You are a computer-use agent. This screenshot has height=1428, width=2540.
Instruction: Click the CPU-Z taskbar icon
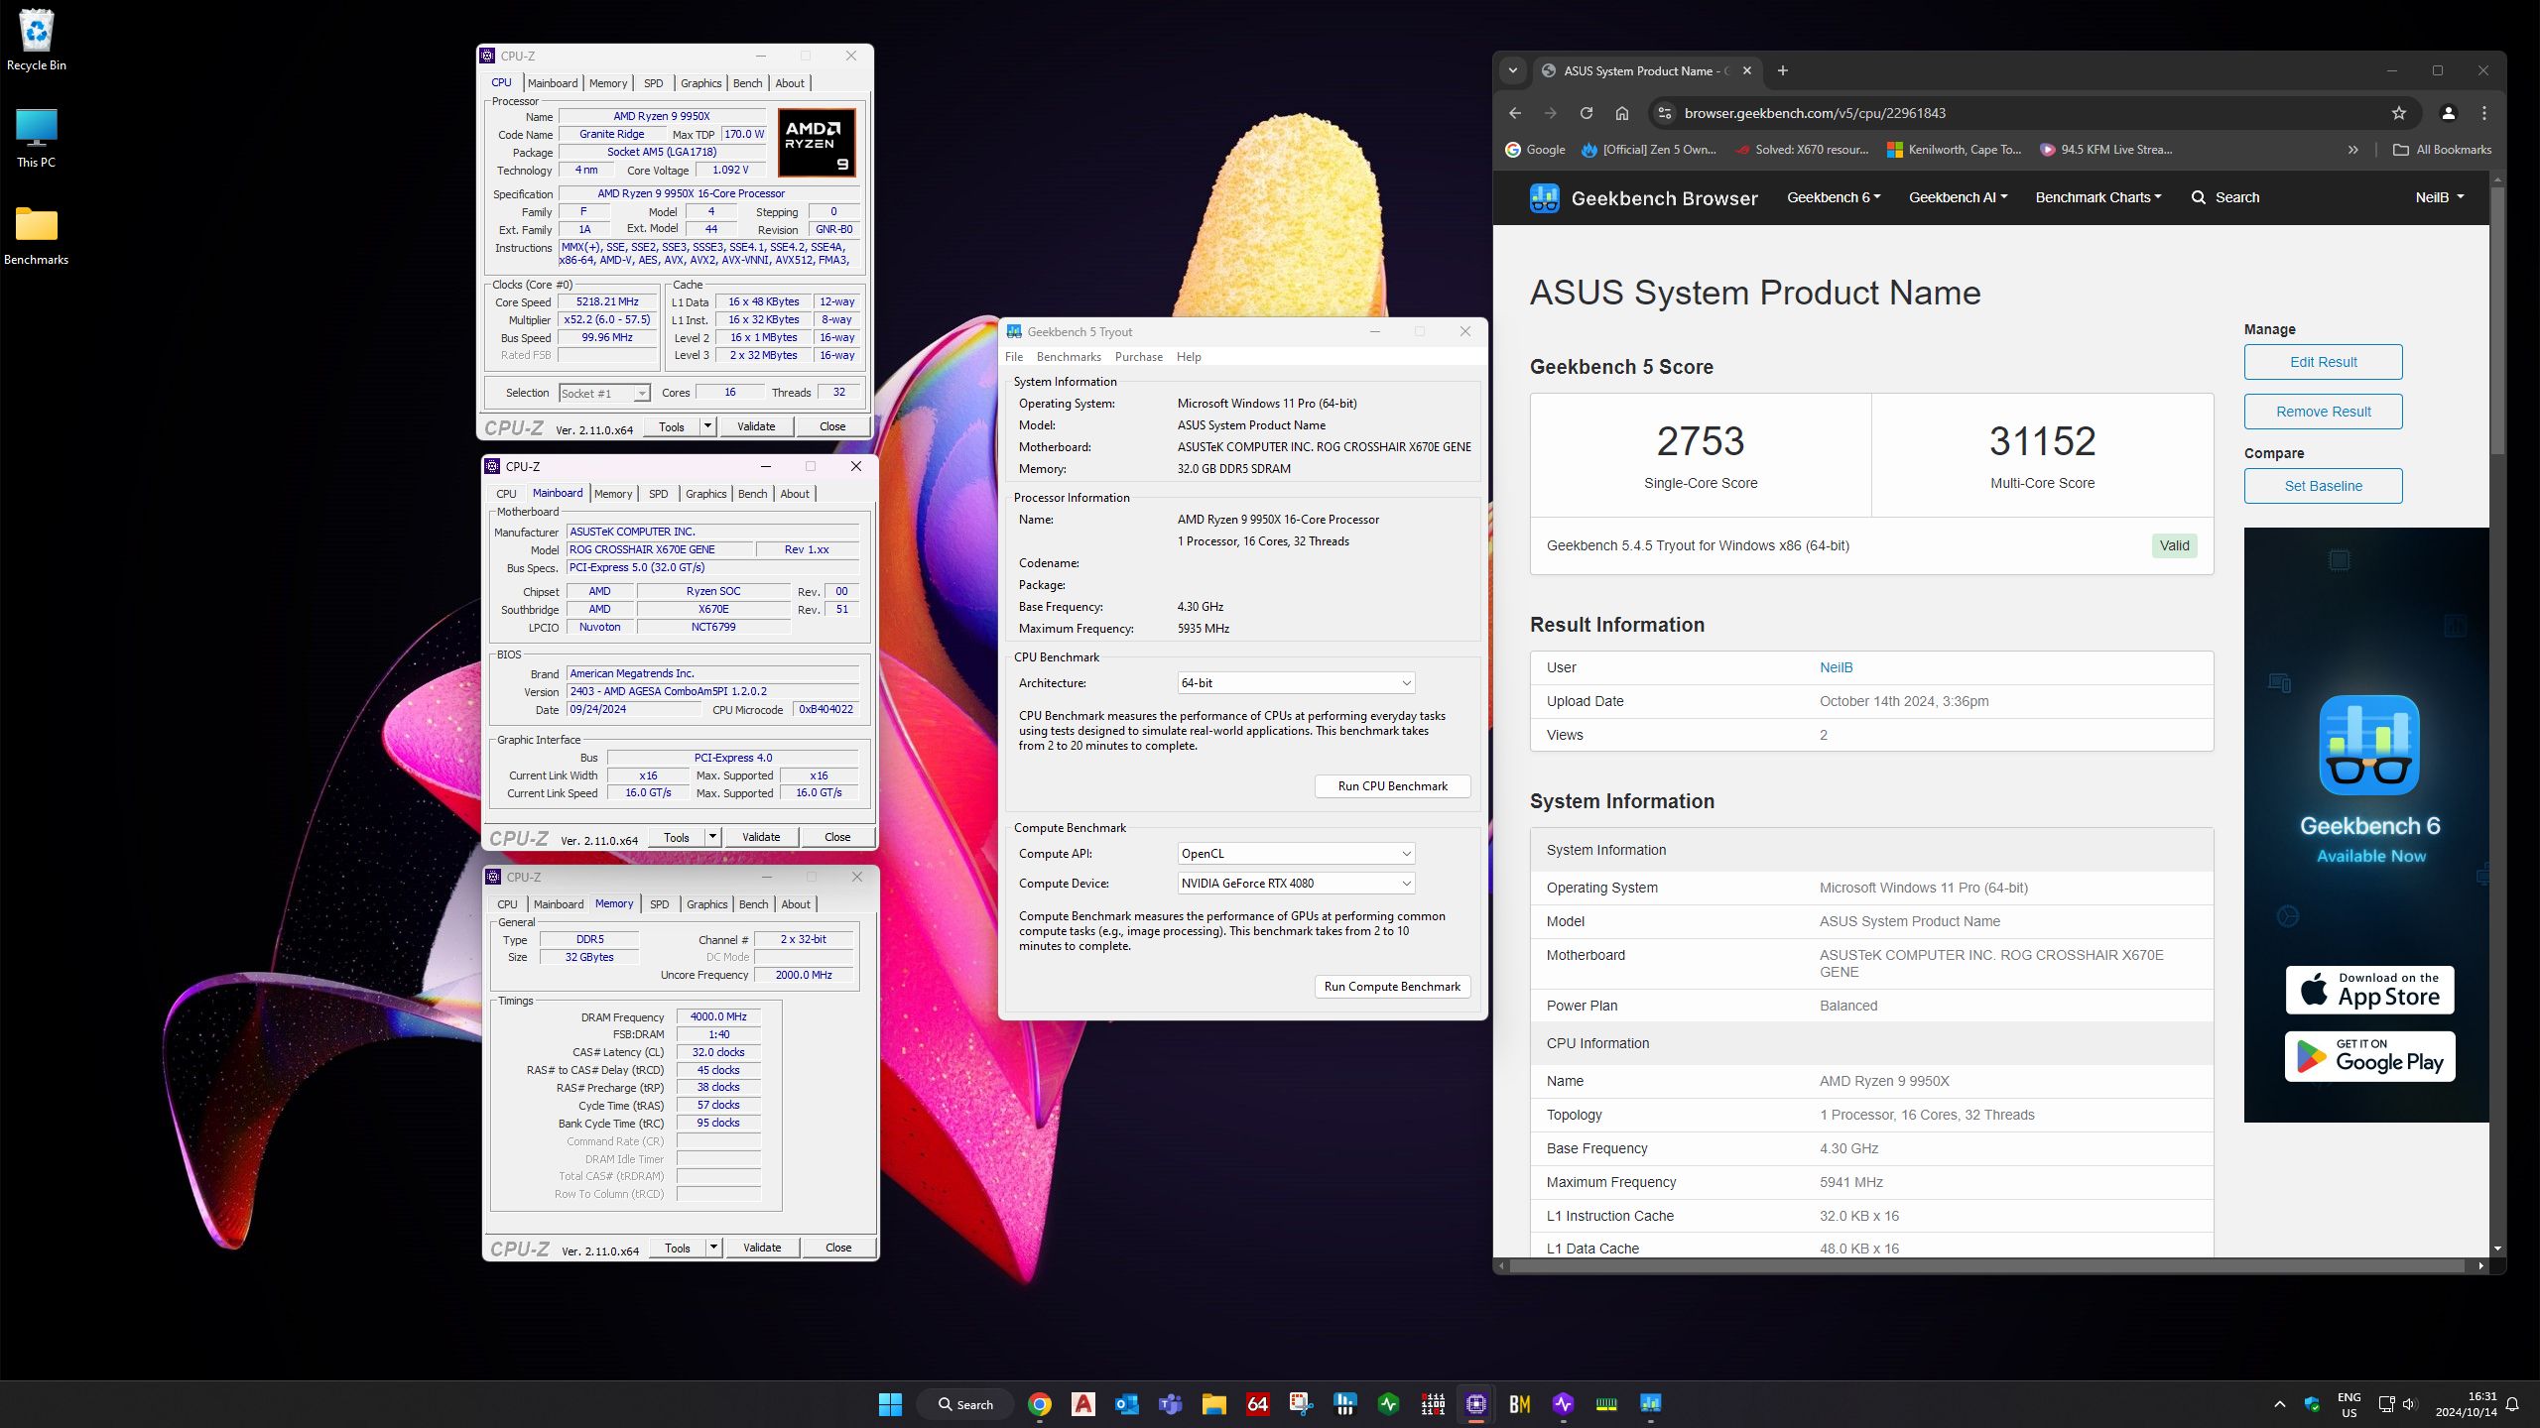point(1475,1404)
